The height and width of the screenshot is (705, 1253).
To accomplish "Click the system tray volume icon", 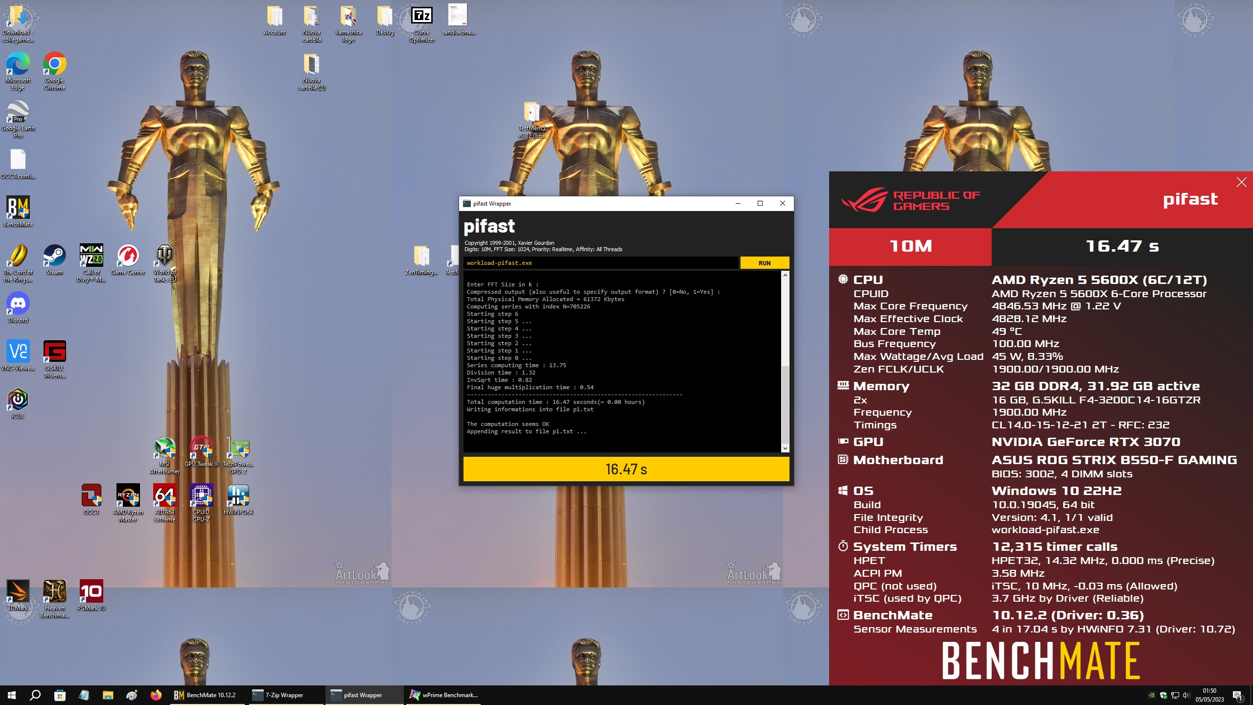I will [1185, 695].
